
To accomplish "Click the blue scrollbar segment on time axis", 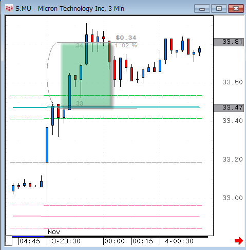I will (28, 237).
